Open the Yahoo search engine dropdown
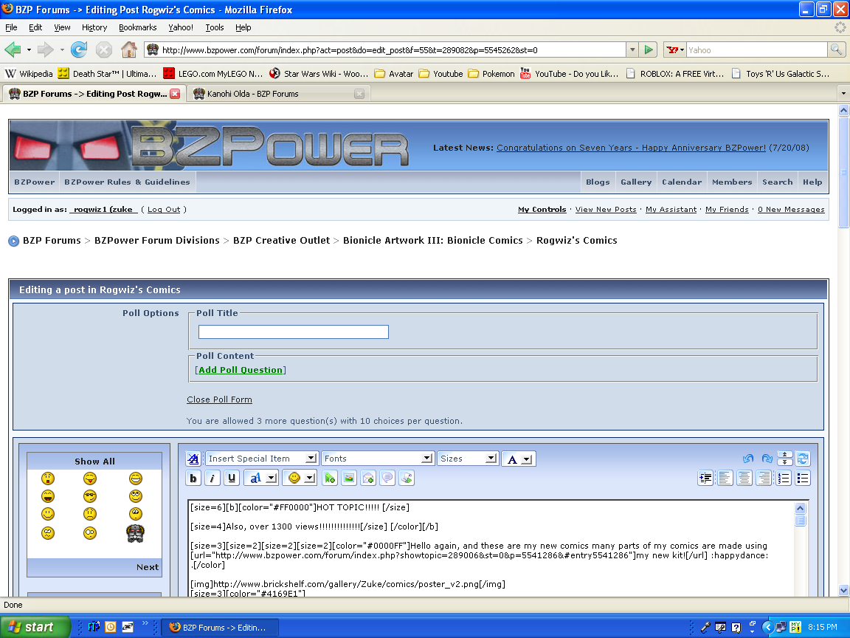 tap(675, 50)
